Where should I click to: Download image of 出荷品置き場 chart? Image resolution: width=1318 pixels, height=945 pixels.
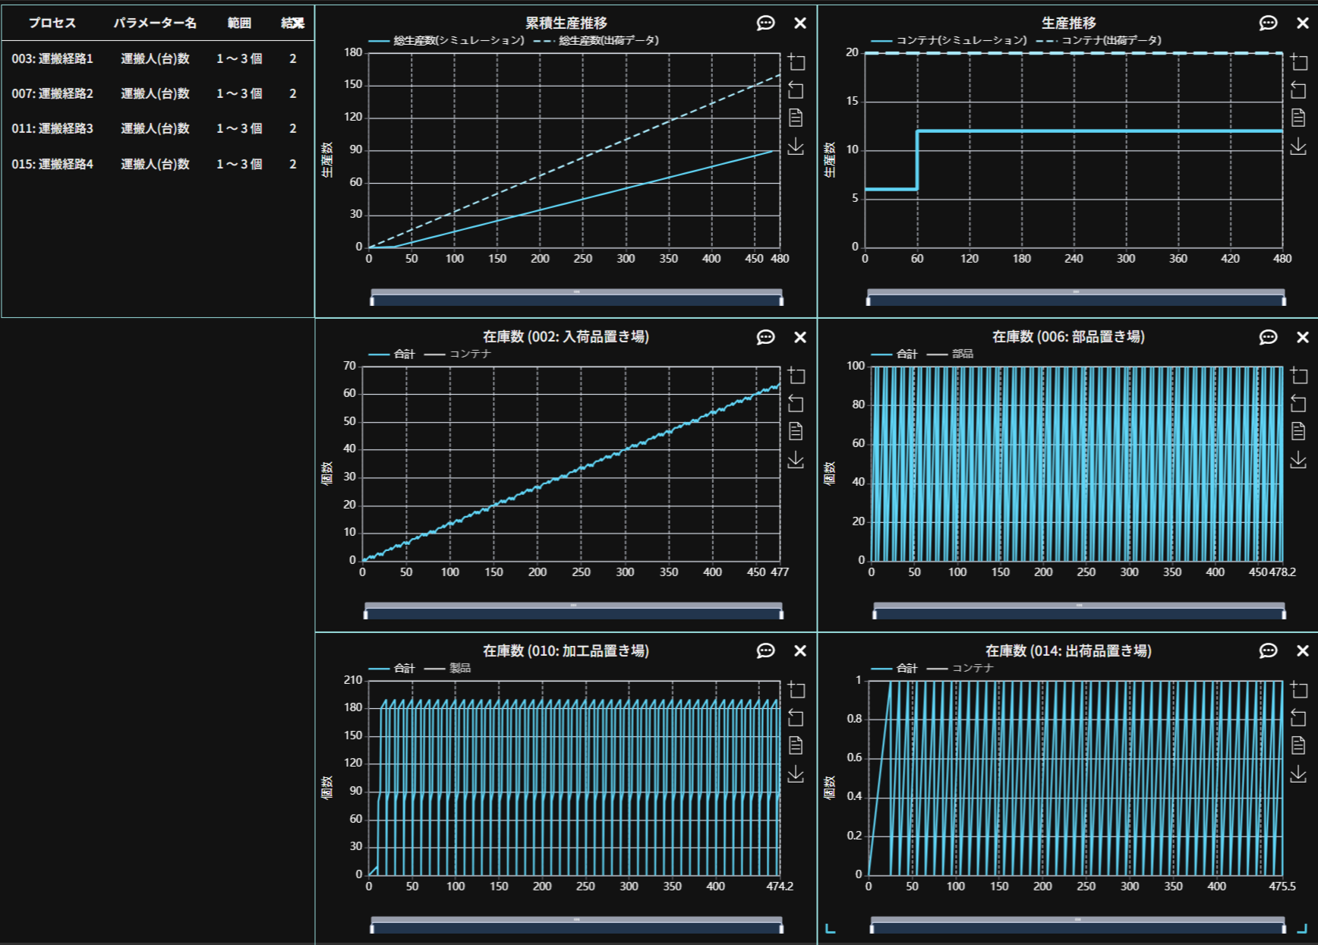click(1298, 774)
